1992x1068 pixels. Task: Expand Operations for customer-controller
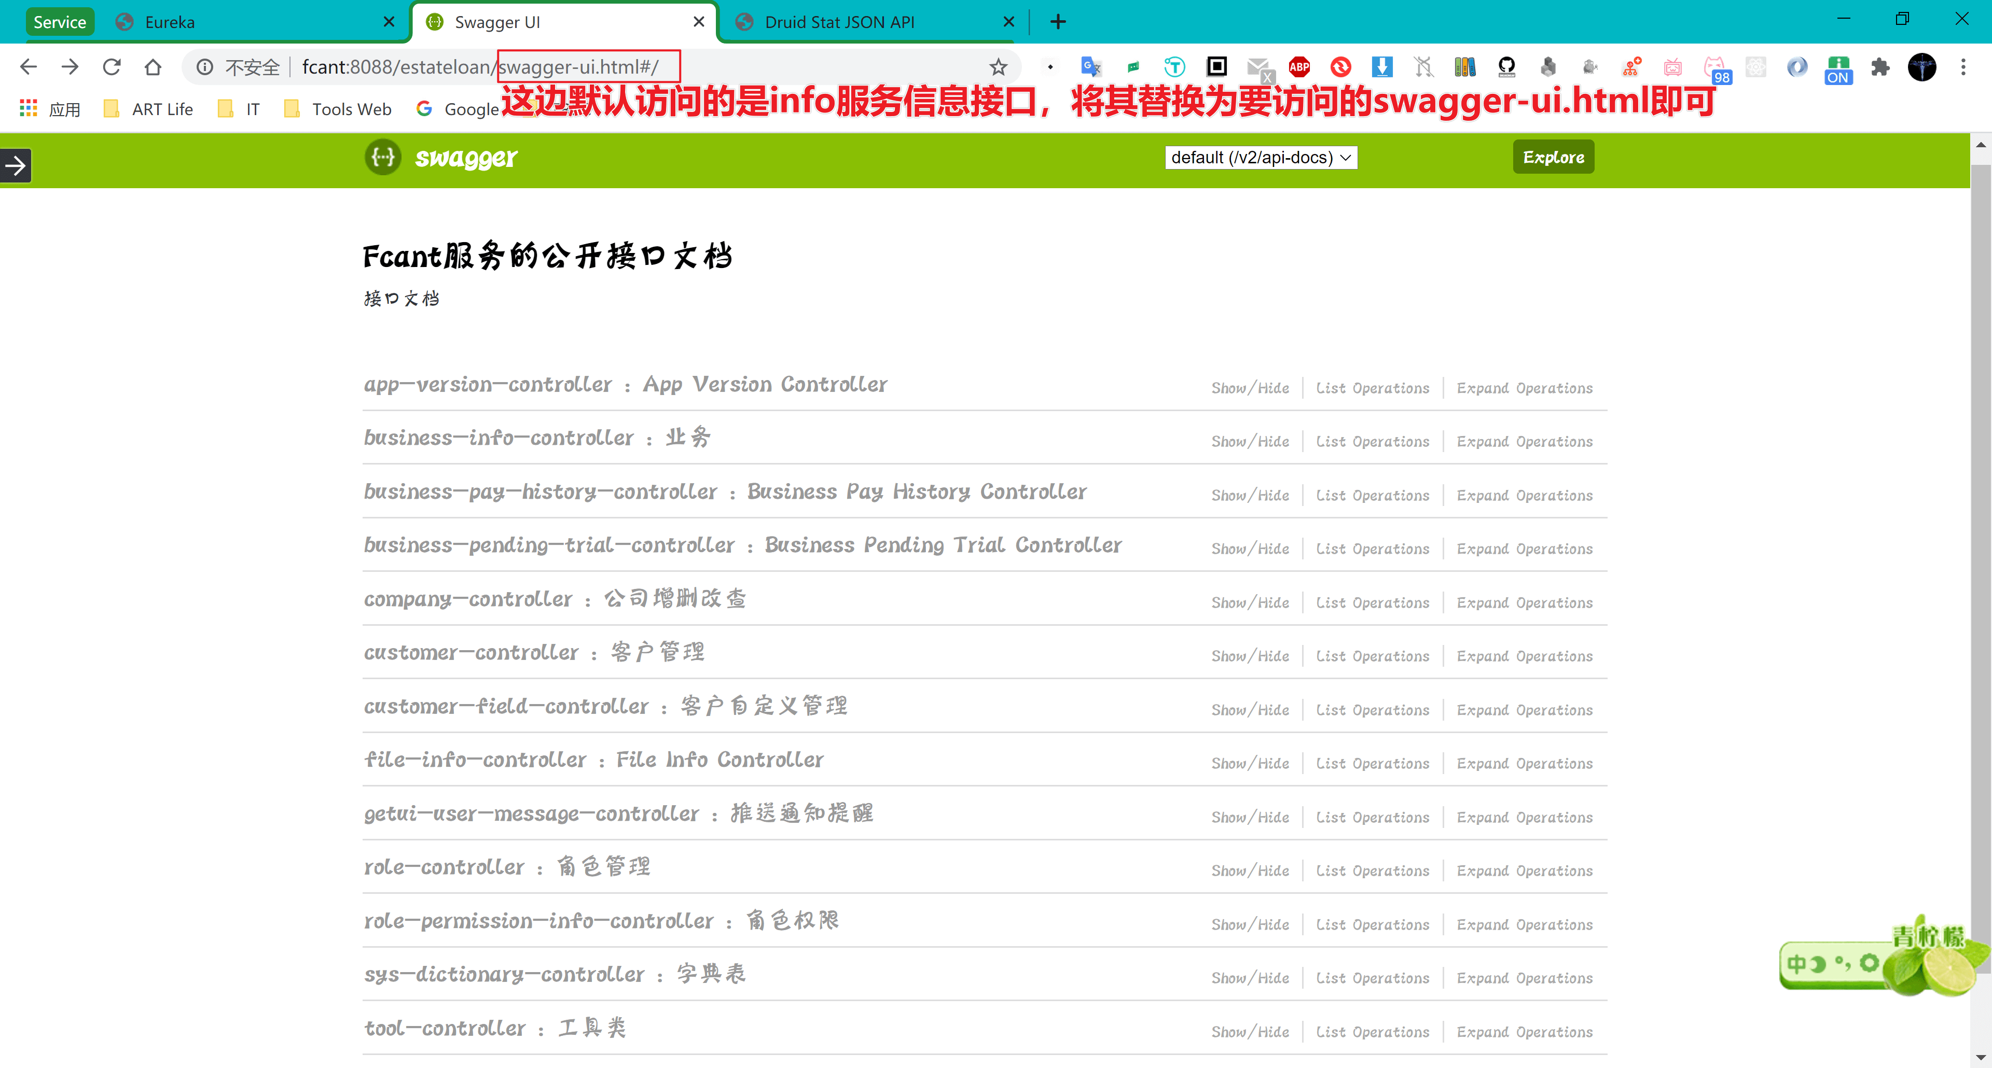click(1524, 656)
